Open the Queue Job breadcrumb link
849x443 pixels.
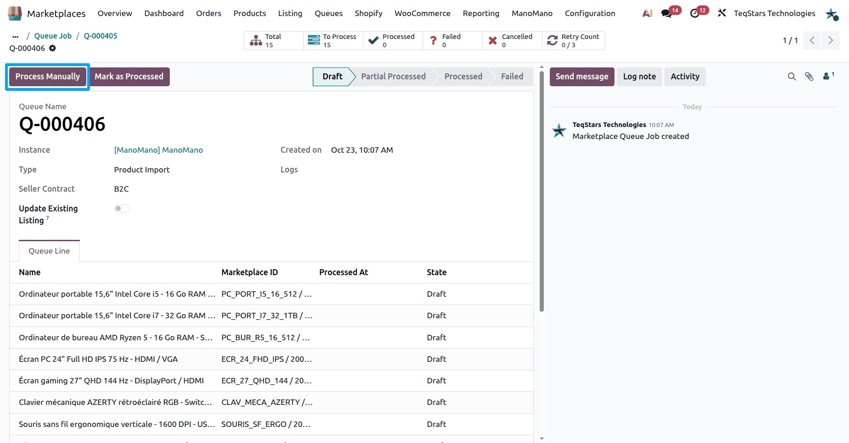pyautogui.click(x=53, y=36)
